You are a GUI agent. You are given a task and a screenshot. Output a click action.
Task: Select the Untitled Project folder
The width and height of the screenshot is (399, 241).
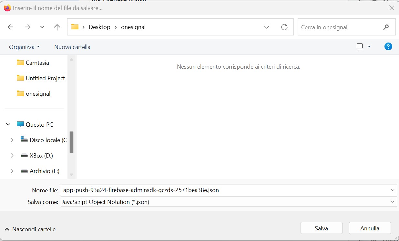click(45, 78)
